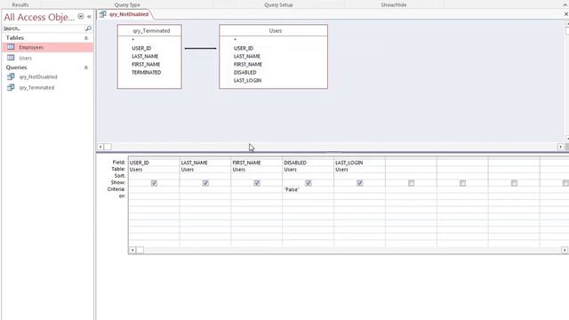Uncheck Show box for LAST_LOGIN column

tap(359, 183)
